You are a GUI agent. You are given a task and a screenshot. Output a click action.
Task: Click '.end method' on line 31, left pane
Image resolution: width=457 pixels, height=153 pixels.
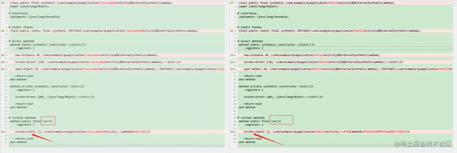pyautogui.click(x=17, y=107)
